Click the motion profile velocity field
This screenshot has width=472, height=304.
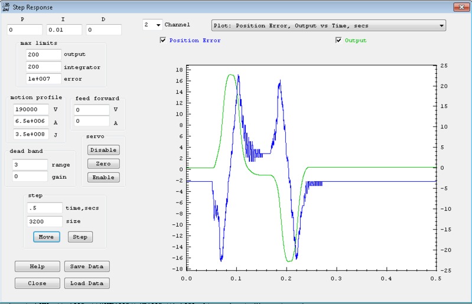[30, 109]
